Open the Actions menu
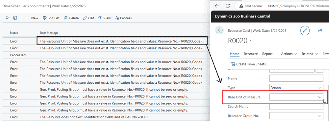Image resolution: width=329 pixels, height=121 pixels. pyautogui.click(x=289, y=54)
